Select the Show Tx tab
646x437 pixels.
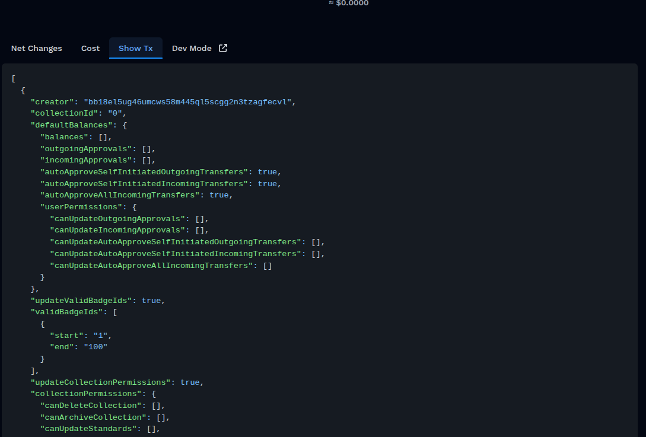(x=135, y=49)
